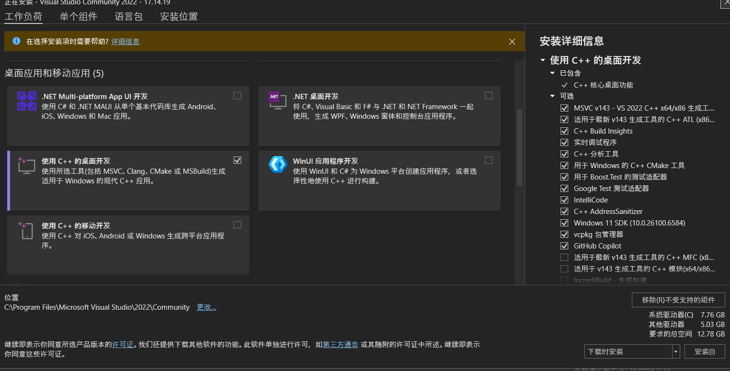Uncheck vcpkg 包管理器 component
Viewport: 730px width, 371px height.
pyautogui.click(x=564, y=235)
